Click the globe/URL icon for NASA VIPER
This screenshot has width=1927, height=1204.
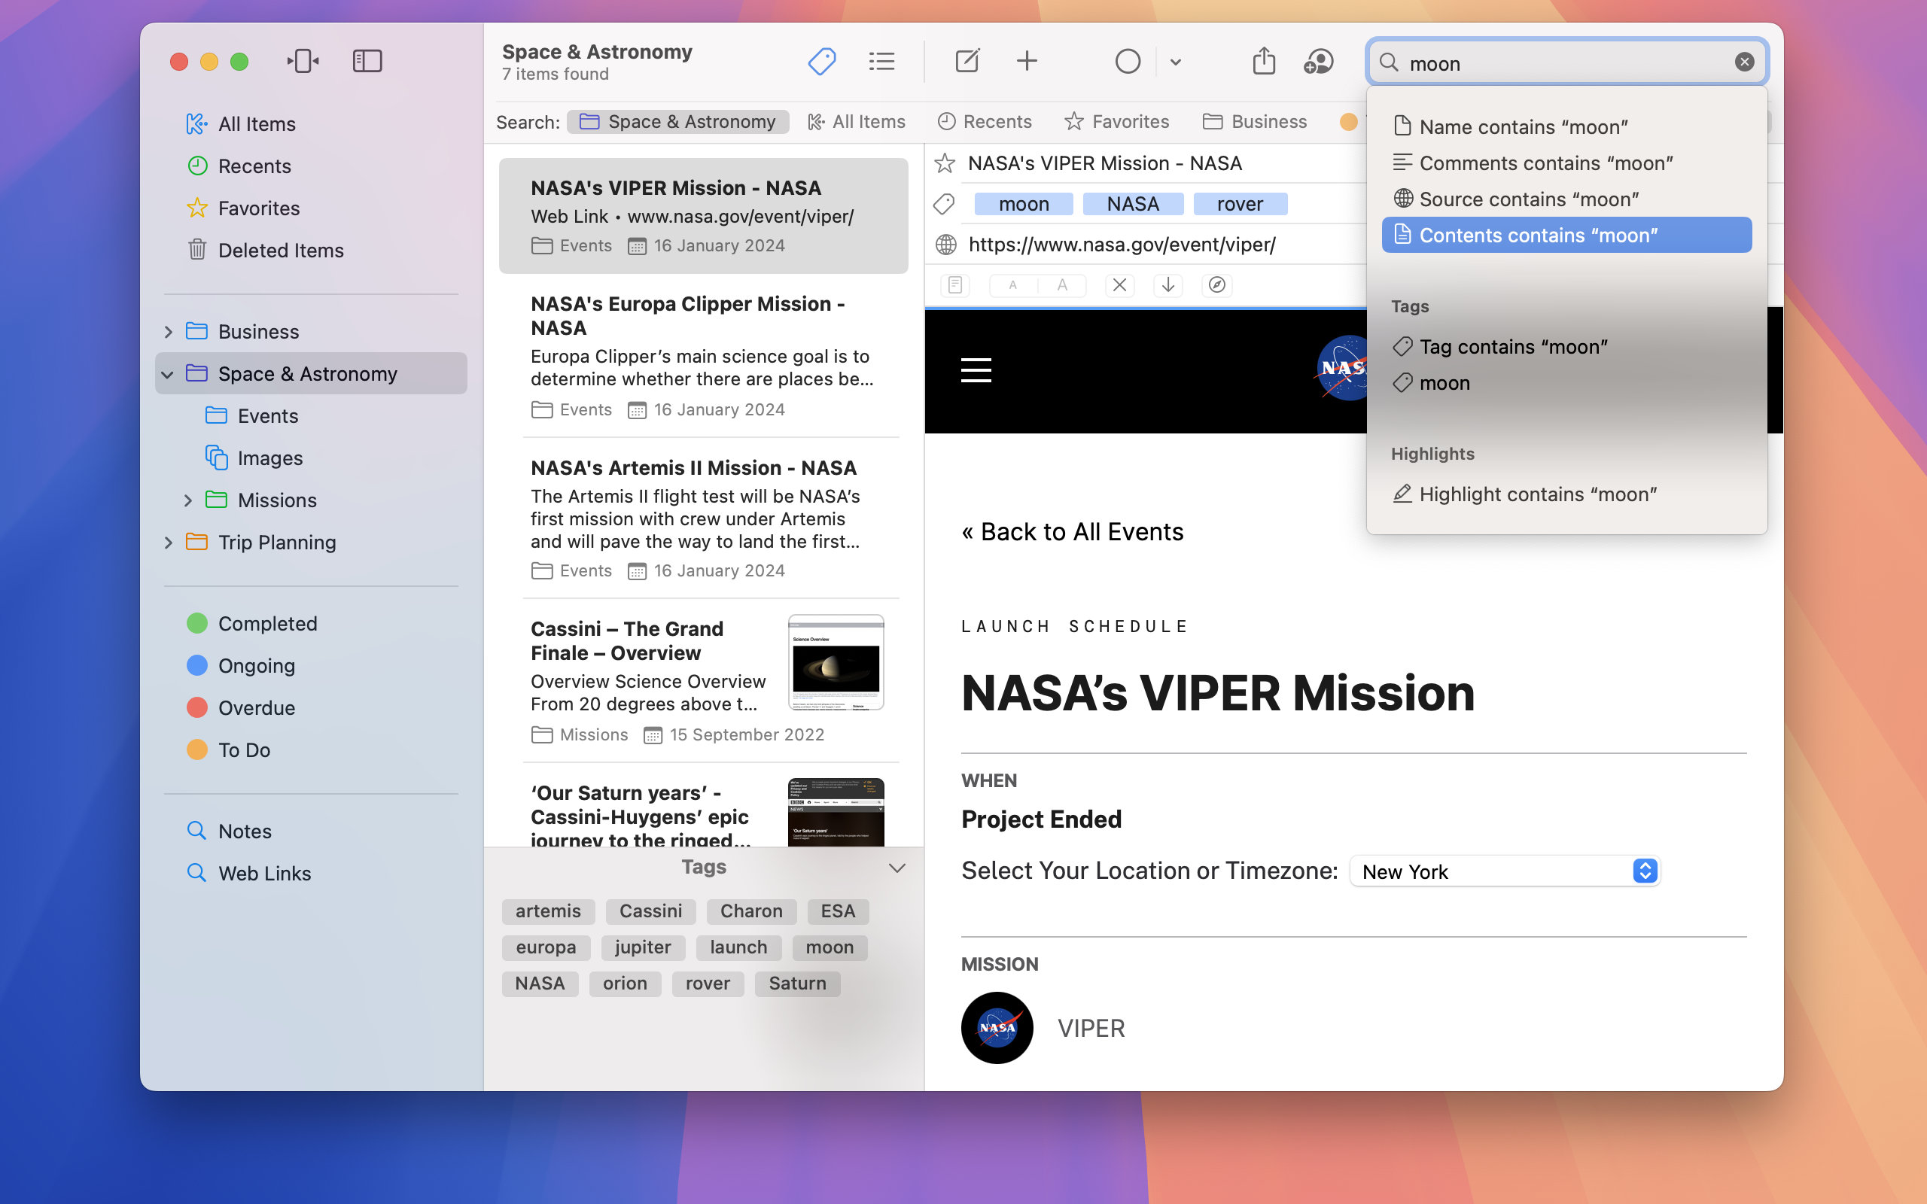[946, 244]
